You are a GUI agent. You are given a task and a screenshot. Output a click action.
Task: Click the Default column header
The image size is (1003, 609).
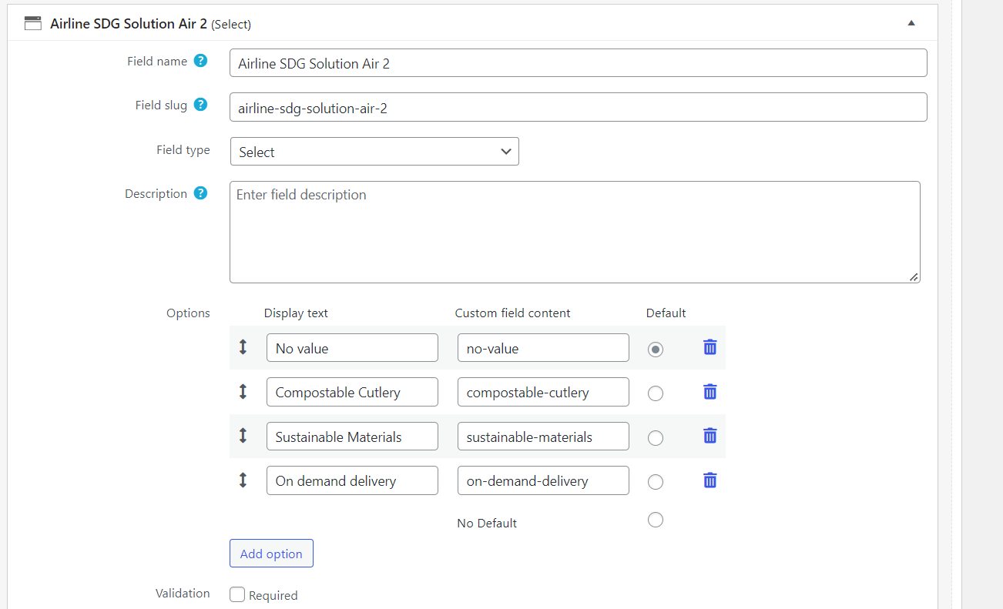pos(666,313)
